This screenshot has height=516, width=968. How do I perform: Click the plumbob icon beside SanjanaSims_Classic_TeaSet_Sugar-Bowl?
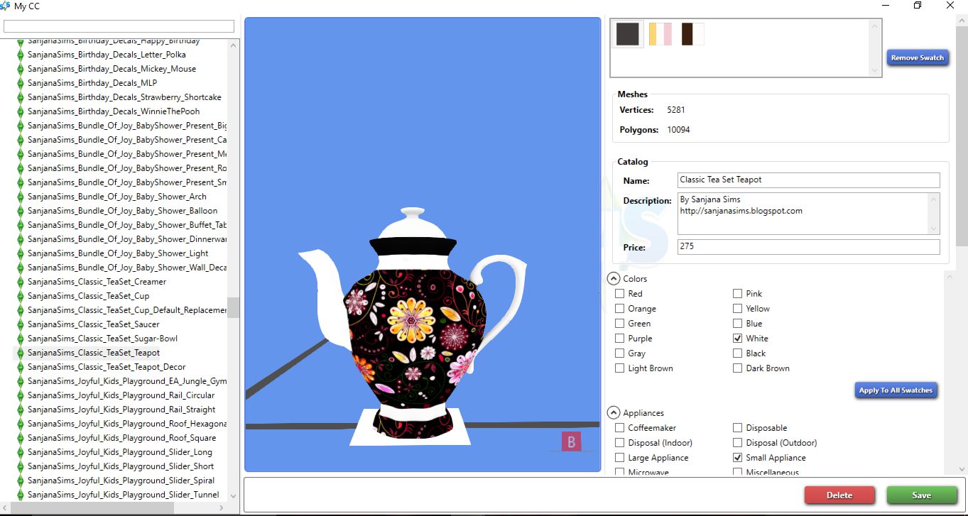point(21,339)
